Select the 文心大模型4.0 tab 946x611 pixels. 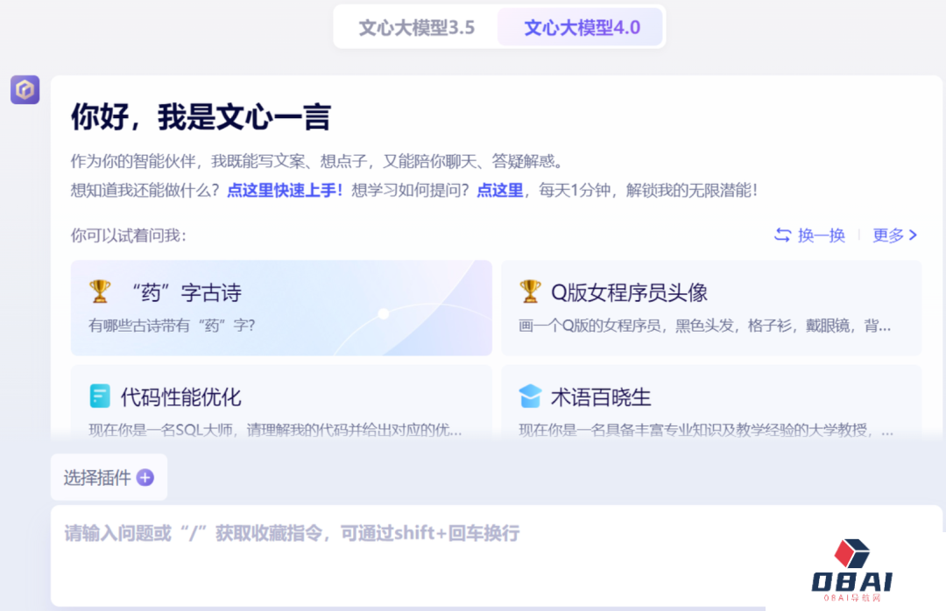(x=582, y=27)
